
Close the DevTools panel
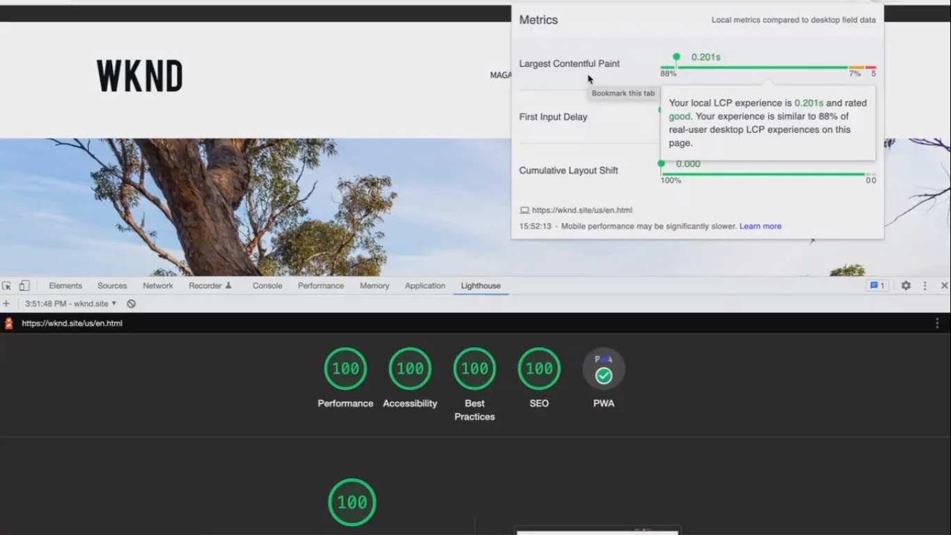click(x=944, y=286)
